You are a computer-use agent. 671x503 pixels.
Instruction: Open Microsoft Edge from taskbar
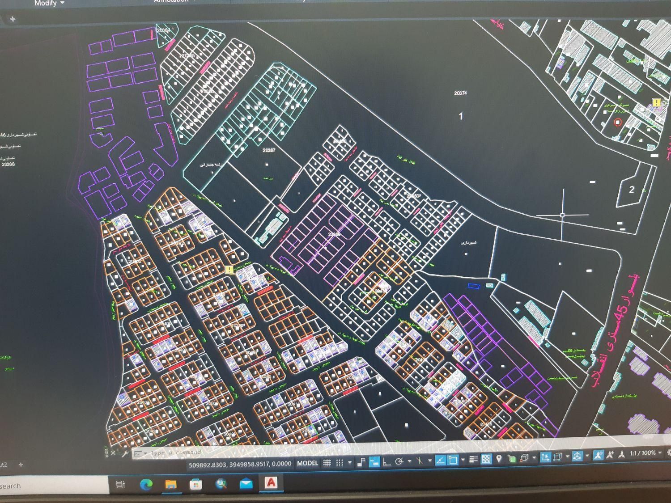click(x=146, y=484)
